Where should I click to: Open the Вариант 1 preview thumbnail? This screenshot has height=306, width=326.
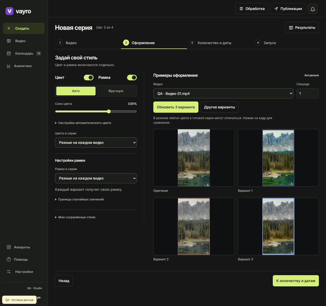coord(278,158)
